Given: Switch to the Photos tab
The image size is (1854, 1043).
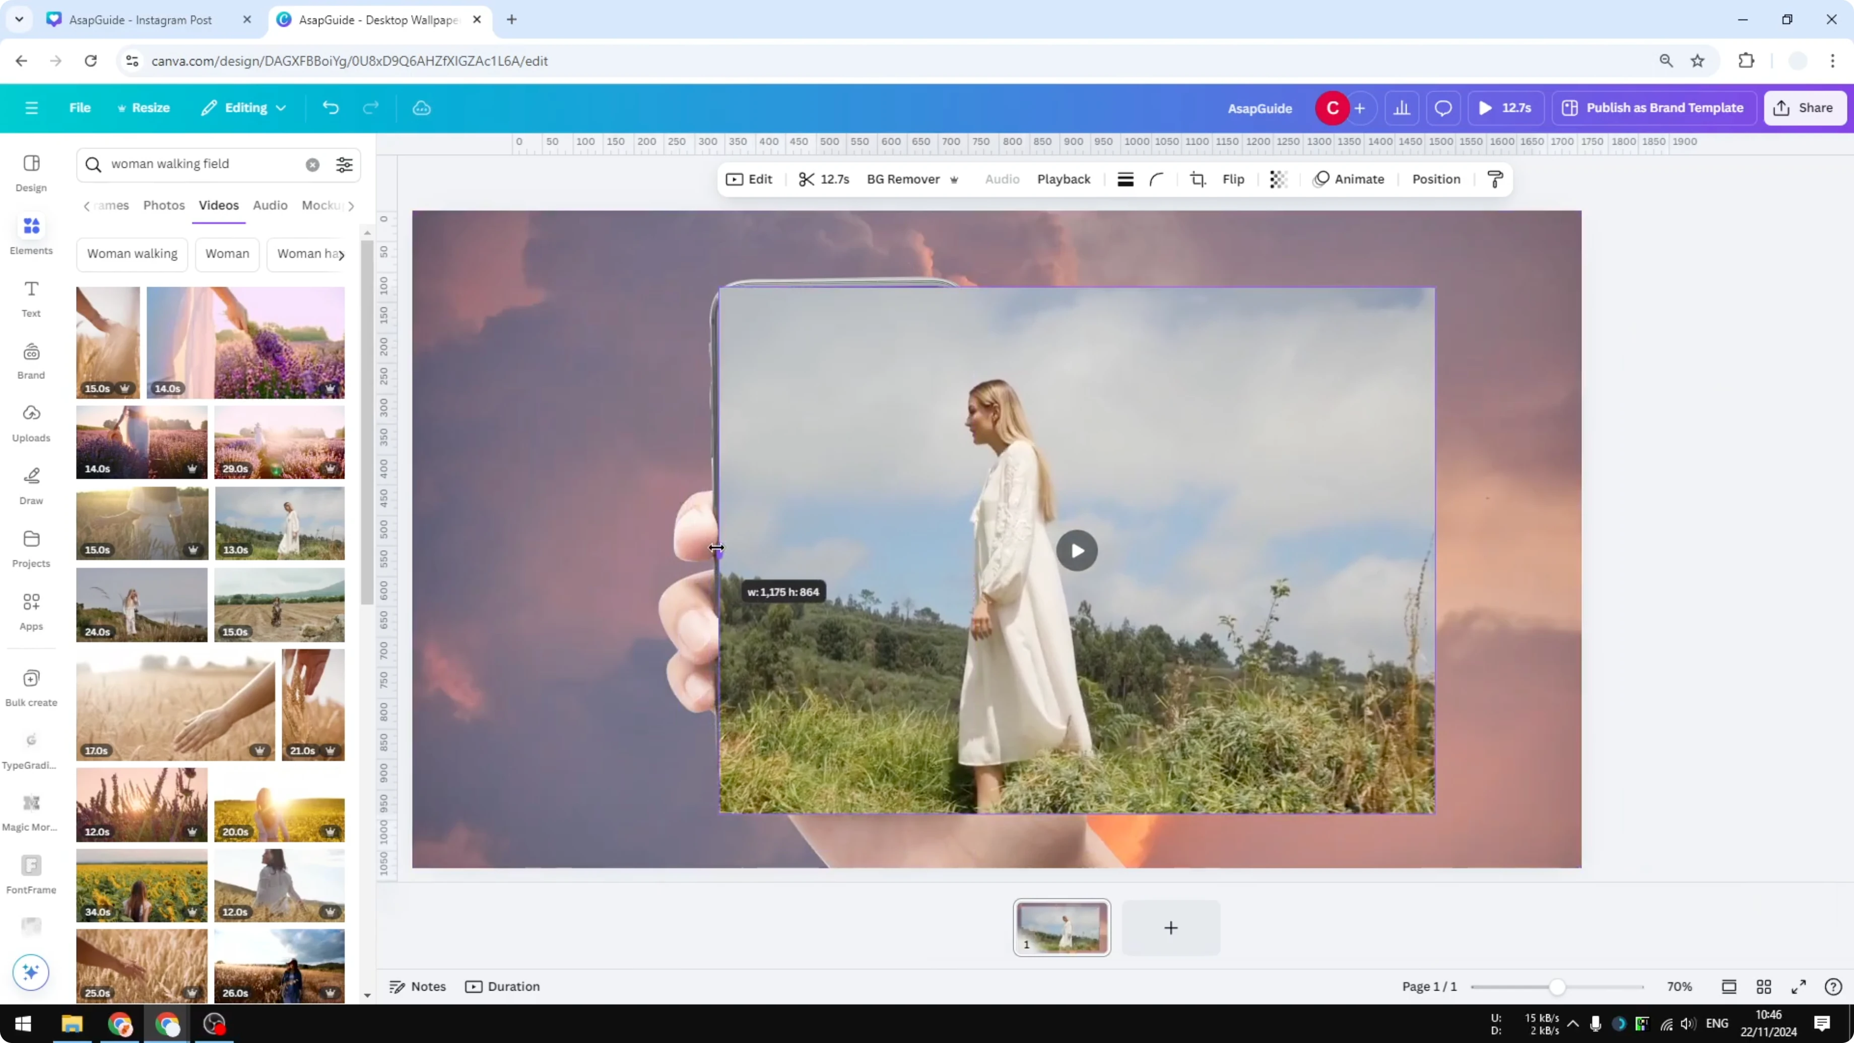Looking at the screenshot, I should coord(163,205).
